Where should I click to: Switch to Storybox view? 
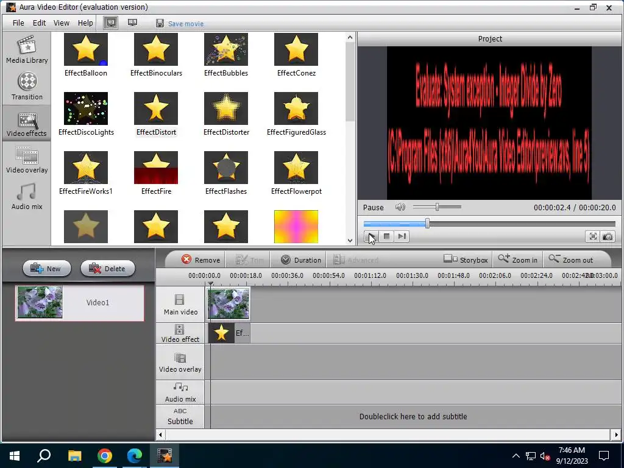pos(466,260)
